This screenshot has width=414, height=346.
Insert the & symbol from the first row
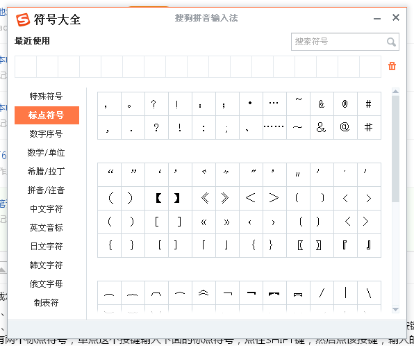[x=322, y=104]
